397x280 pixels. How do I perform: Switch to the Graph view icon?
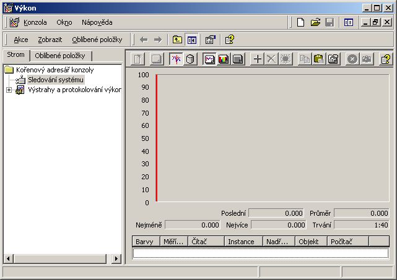point(209,59)
